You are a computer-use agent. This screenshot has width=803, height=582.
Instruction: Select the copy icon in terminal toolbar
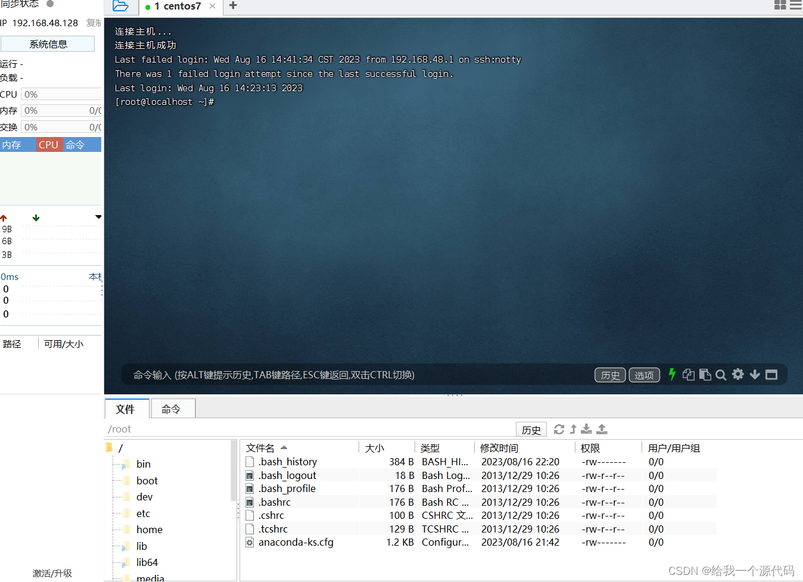coord(689,375)
